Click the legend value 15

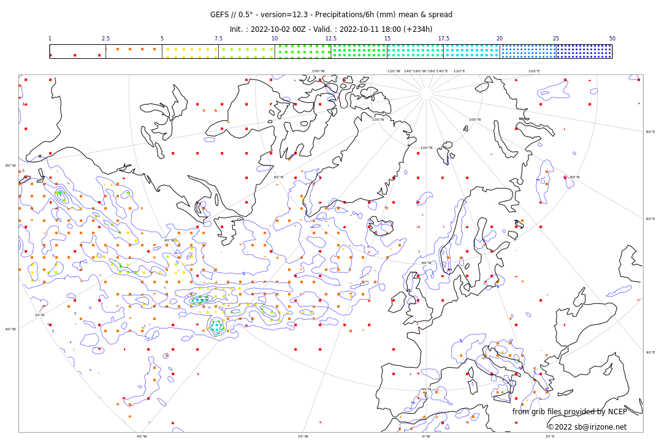click(x=387, y=39)
